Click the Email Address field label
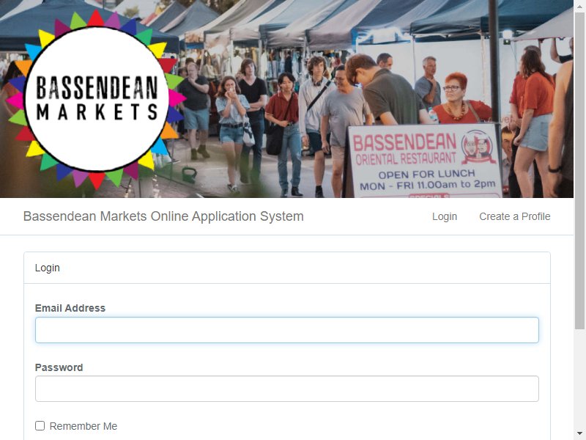This screenshot has height=440, width=586. 70,308
